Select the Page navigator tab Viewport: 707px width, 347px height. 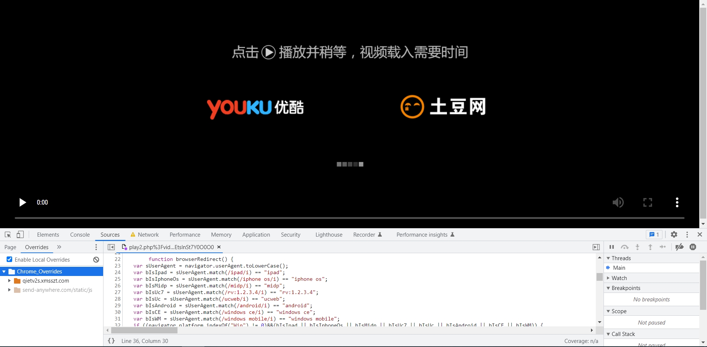click(10, 247)
